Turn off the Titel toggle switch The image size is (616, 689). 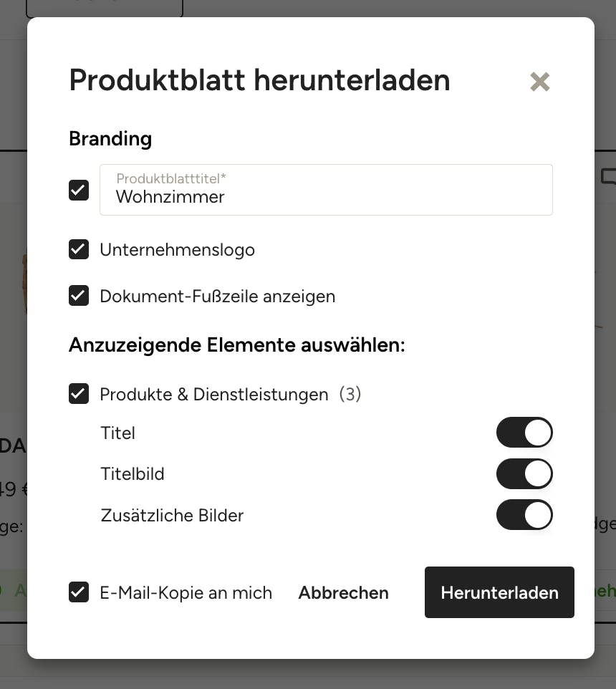524,433
